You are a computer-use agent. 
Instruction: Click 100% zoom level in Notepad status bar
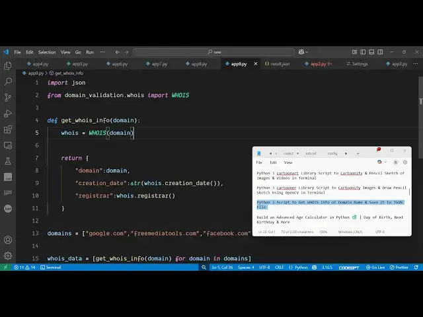tap(323, 232)
